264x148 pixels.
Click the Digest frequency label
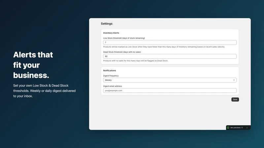(111, 76)
